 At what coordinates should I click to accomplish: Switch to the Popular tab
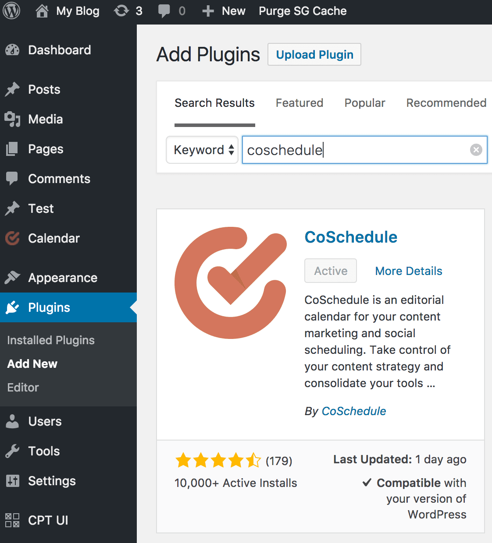pos(365,103)
